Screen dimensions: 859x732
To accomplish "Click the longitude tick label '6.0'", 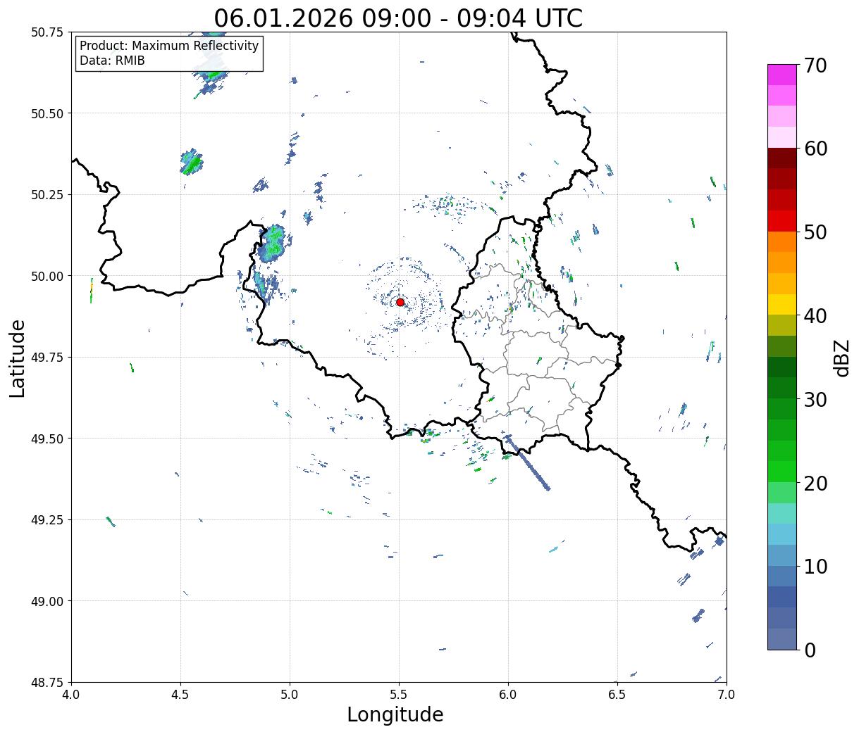I will [508, 695].
